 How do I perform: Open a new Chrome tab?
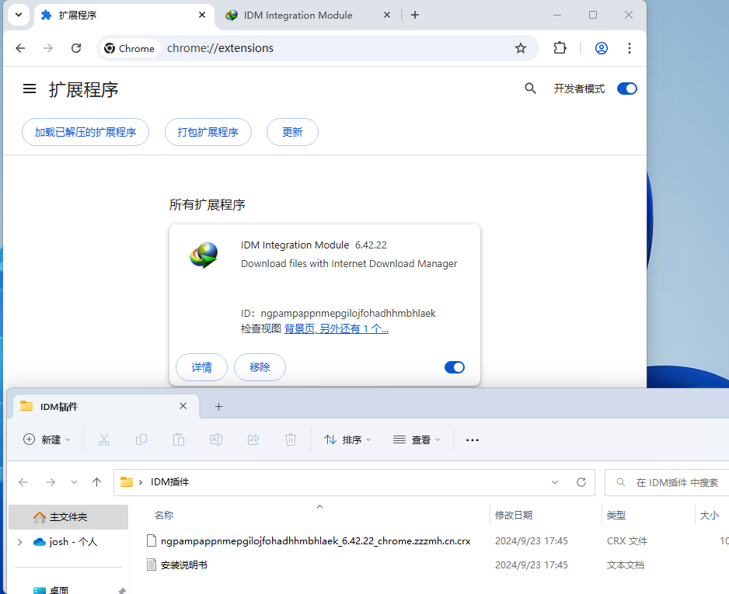[x=415, y=15]
